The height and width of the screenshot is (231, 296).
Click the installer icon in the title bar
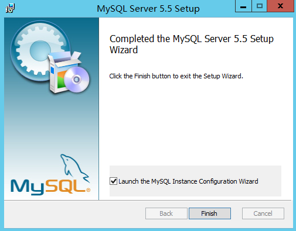point(10,8)
